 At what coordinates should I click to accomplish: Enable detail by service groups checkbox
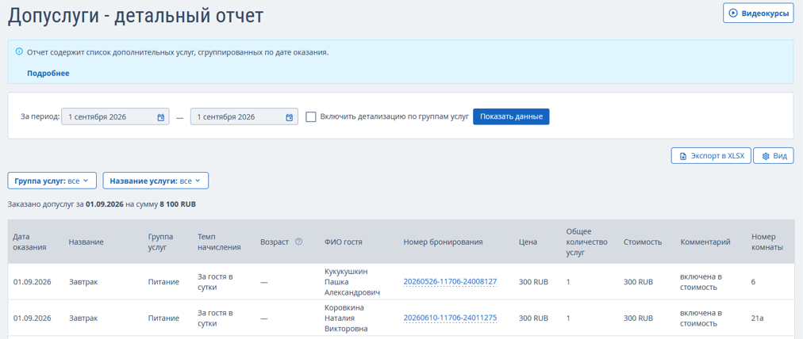pos(311,116)
